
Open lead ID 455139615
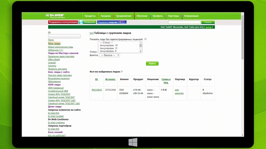click(x=97, y=90)
